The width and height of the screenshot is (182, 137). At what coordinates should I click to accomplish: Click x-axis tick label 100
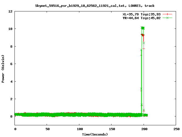pyautogui.click(x=80, y=129)
